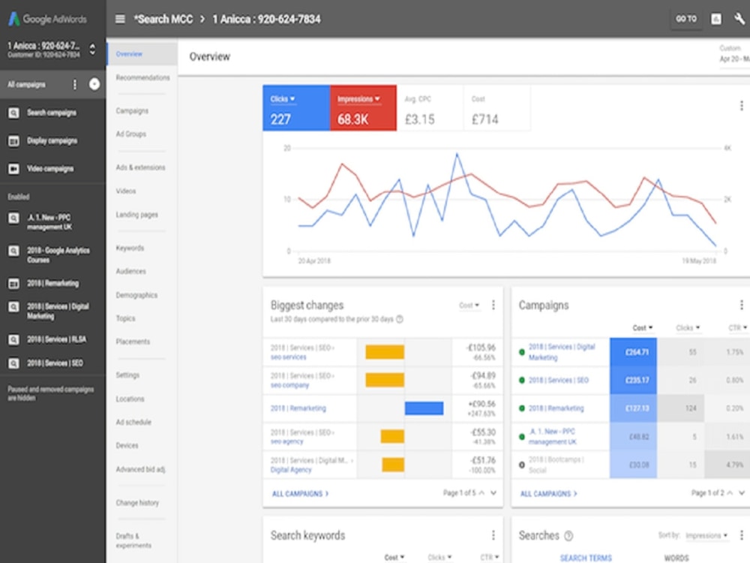Open seo services keyword link
Image resolution: width=750 pixels, height=563 pixels.
(288, 357)
